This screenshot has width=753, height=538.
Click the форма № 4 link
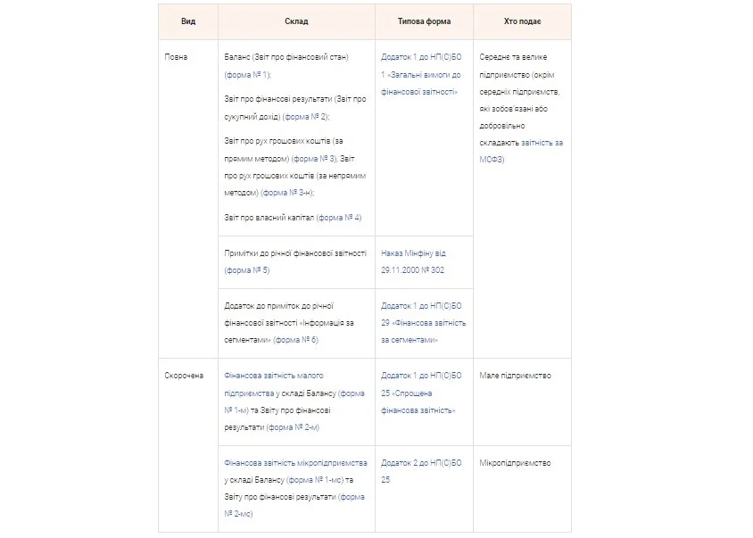coord(339,218)
